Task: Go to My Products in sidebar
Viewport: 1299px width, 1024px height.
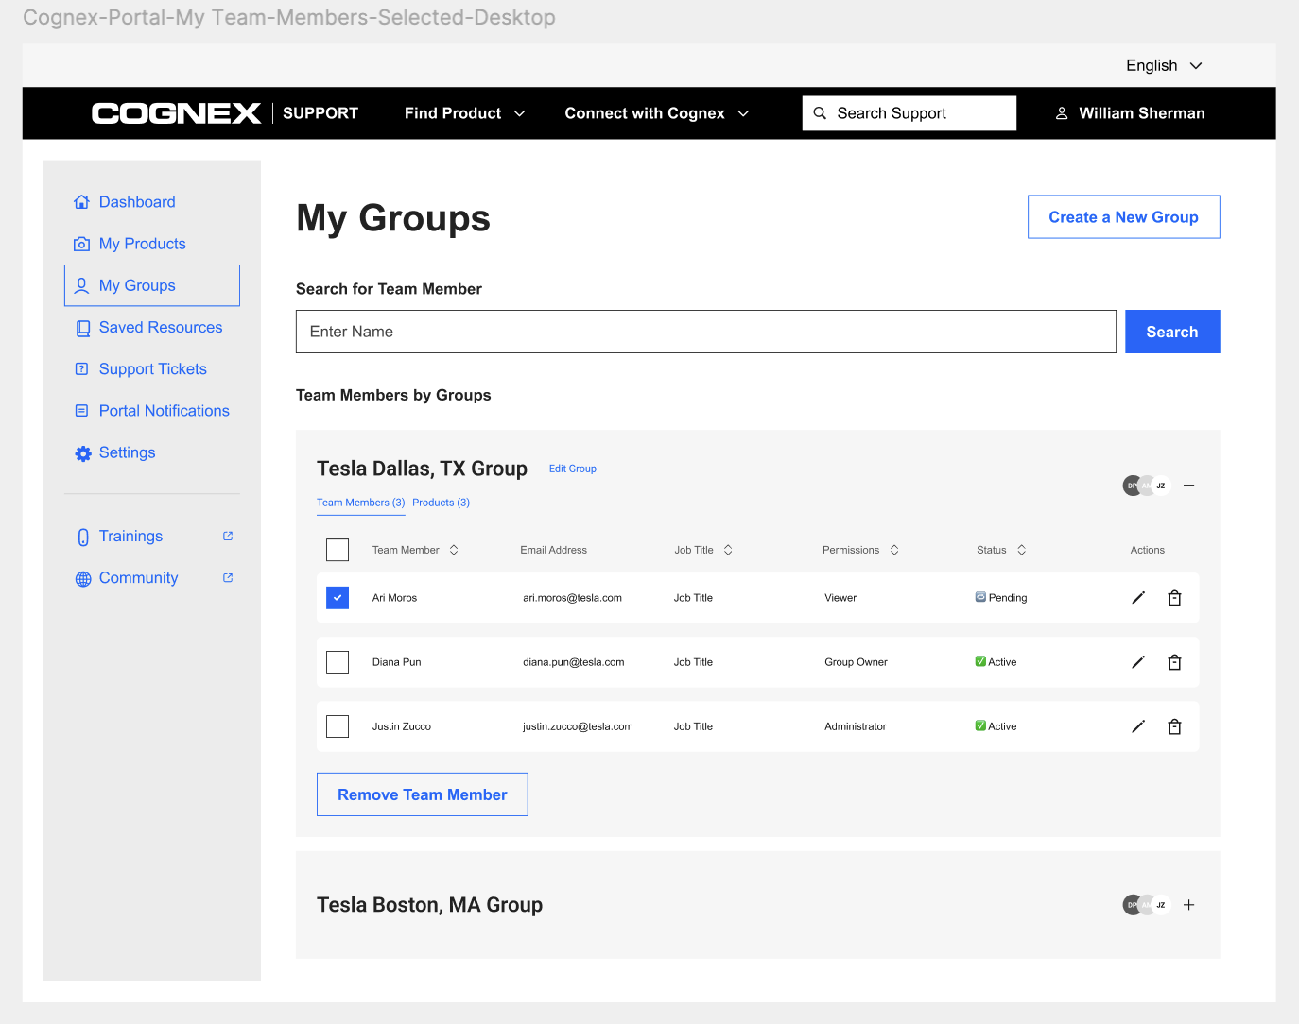Action: (x=143, y=244)
